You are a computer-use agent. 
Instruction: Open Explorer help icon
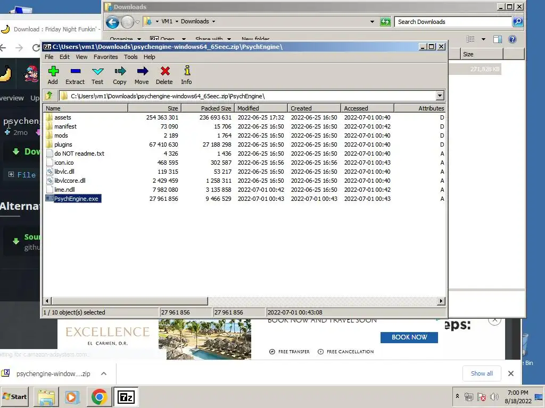point(513,39)
